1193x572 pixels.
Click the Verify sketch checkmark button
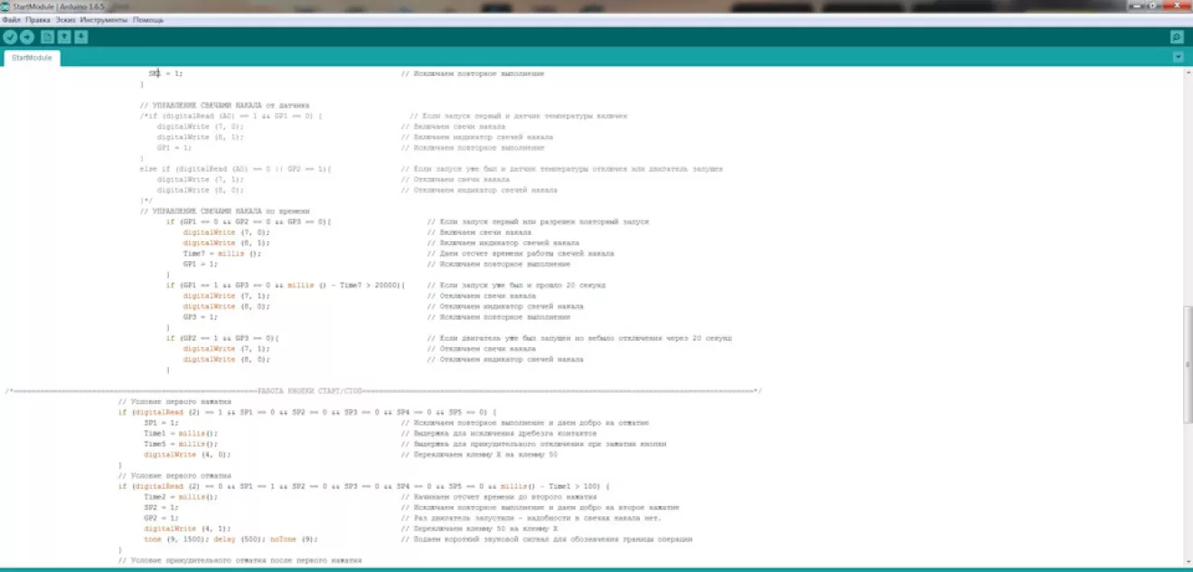click(x=10, y=37)
